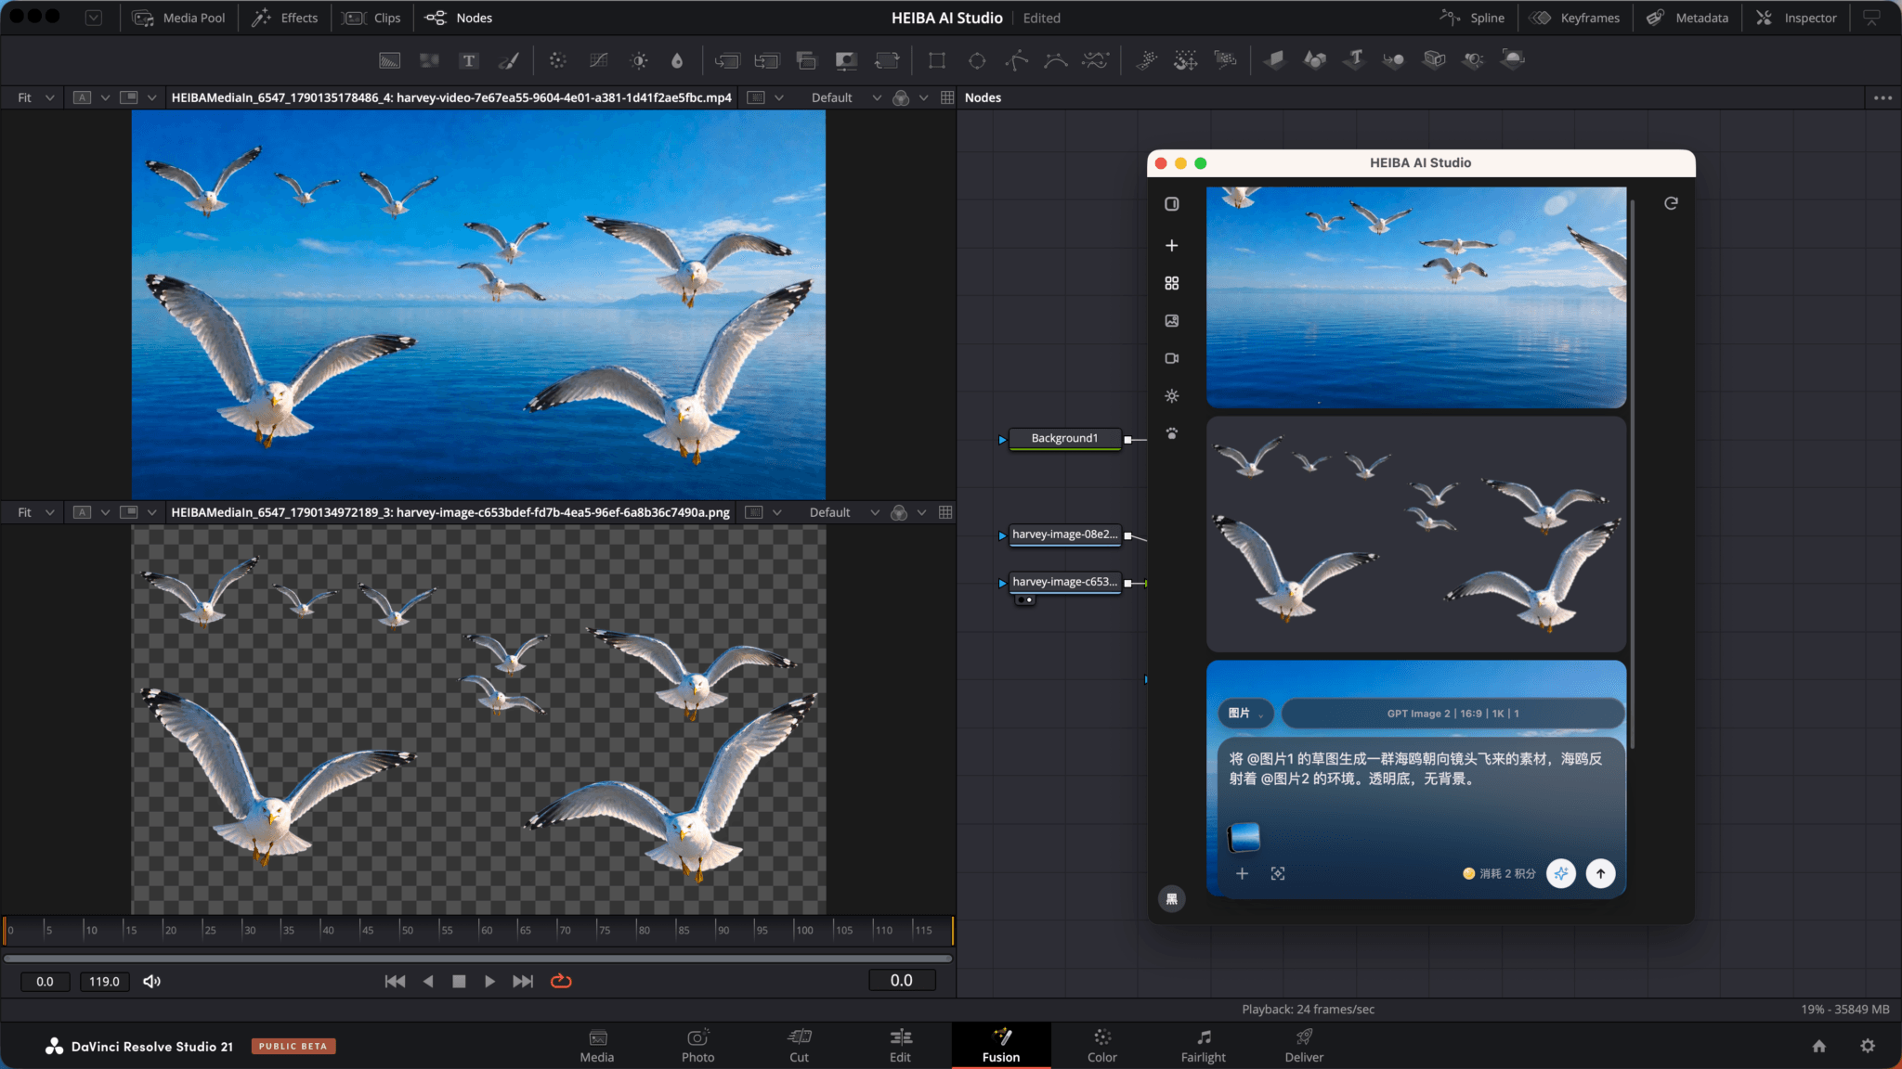Screen dimensions: 1902x1069
Task: Open the top viewer Fit zoom dropdown
Action: tap(35, 97)
